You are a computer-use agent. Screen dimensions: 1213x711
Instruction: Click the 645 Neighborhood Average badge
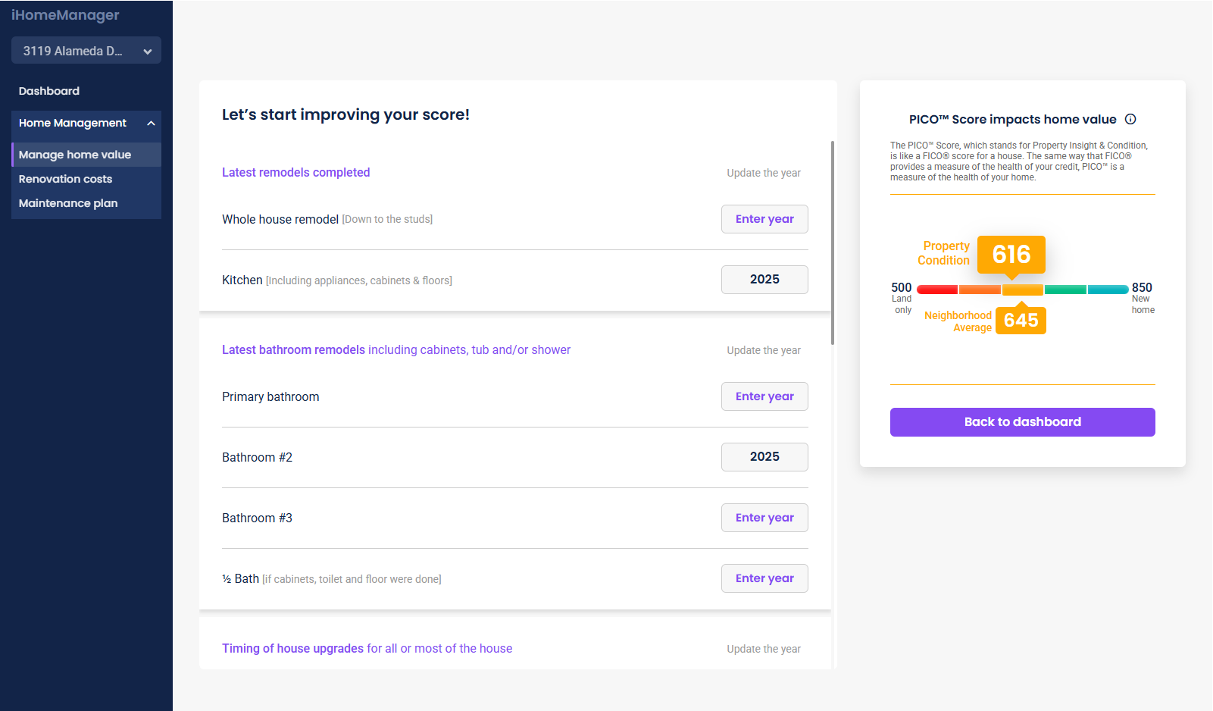tap(1021, 321)
